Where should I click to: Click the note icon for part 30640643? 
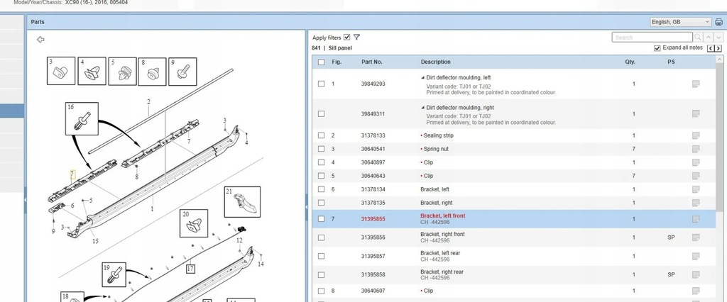point(696,176)
